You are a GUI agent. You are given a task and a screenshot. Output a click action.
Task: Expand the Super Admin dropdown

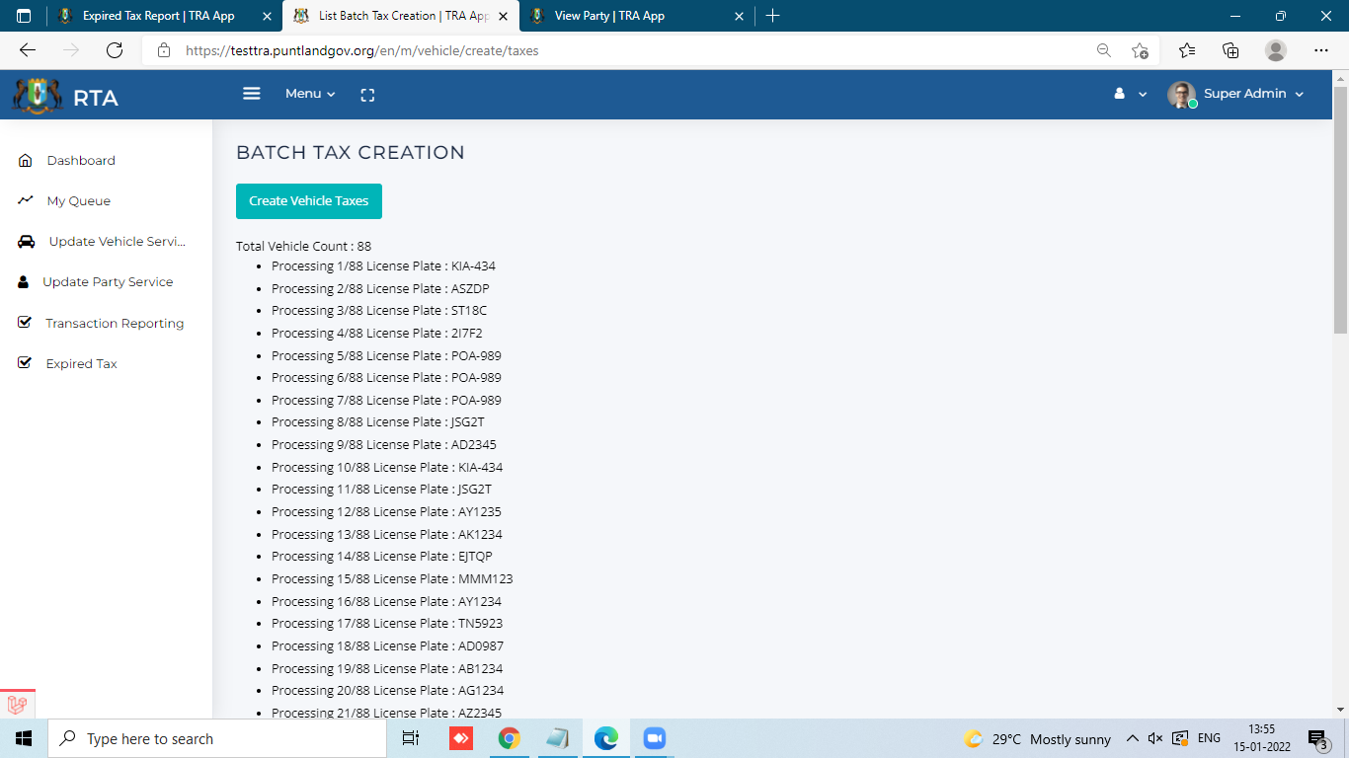[1253, 94]
